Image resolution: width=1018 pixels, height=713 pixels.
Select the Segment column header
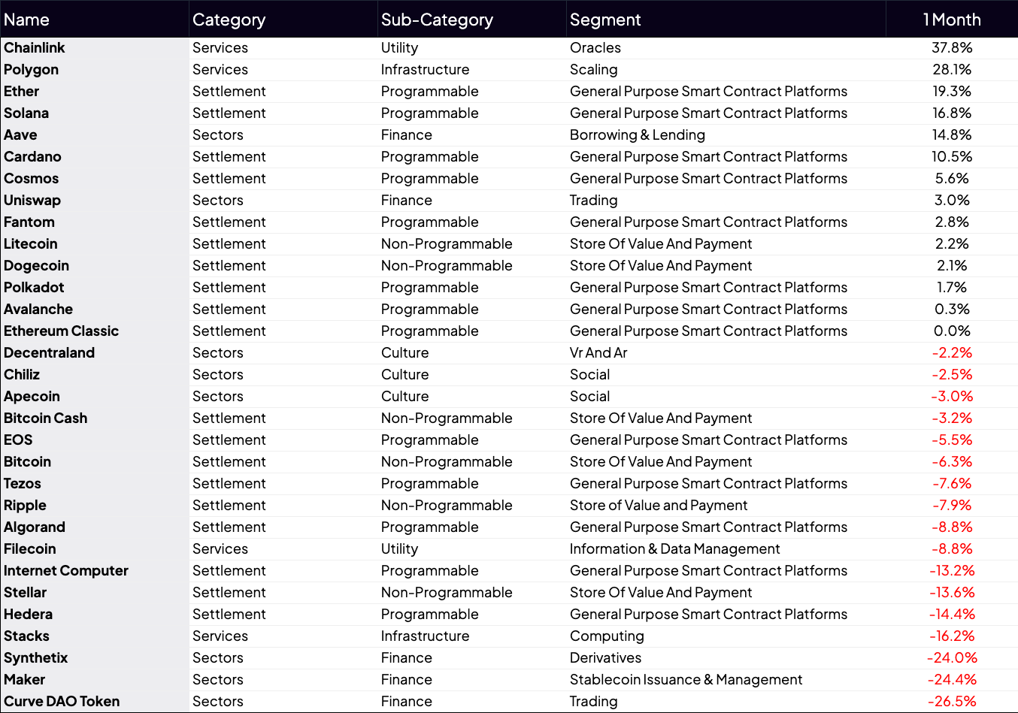click(x=605, y=20)
